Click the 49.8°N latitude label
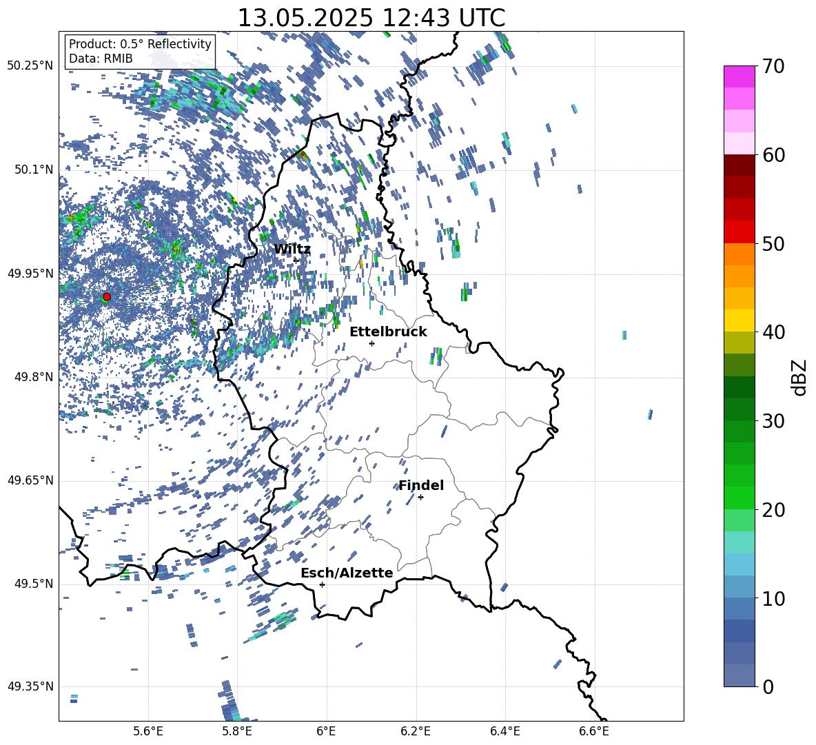 tap(33, 377)
